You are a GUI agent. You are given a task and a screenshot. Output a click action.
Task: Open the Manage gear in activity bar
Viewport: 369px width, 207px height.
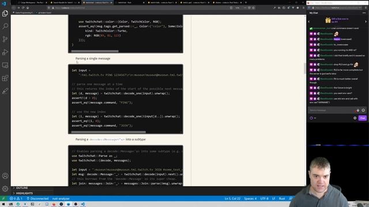coord(5,189)
